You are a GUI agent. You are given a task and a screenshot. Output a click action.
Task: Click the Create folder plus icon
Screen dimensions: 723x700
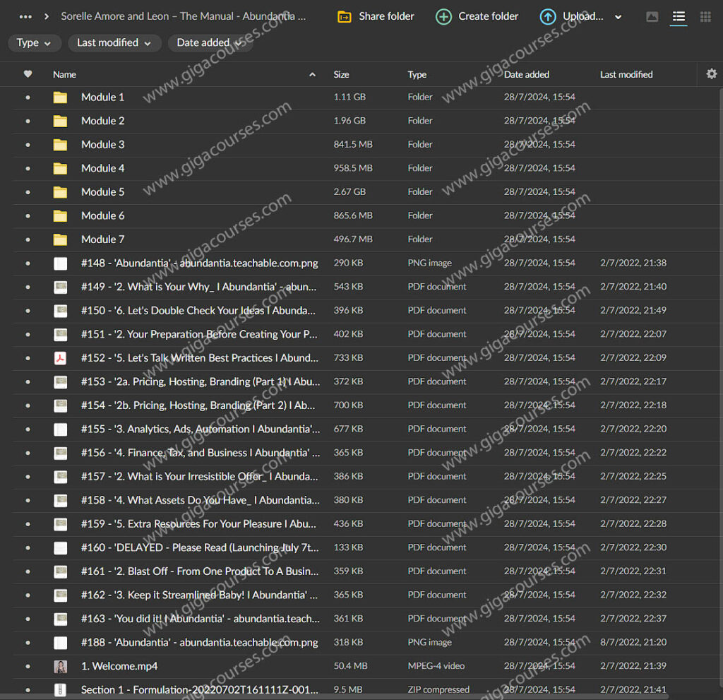click(x=443, y=17)
